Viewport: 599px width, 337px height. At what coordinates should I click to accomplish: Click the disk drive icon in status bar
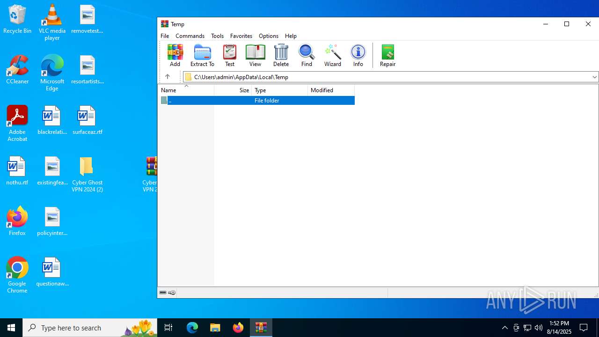pyautogui.click(x=163, y=293)
